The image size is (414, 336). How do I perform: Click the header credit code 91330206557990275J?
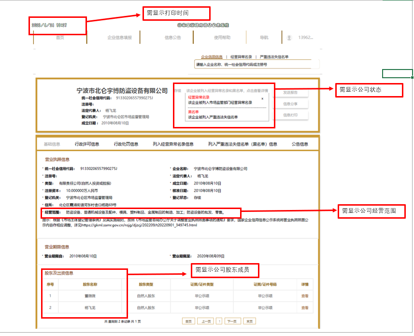coord(134,98)
